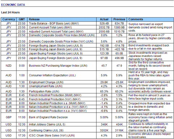Click the GBP currency cell
The image size is (174, 139).
click(x=9, y=117)
